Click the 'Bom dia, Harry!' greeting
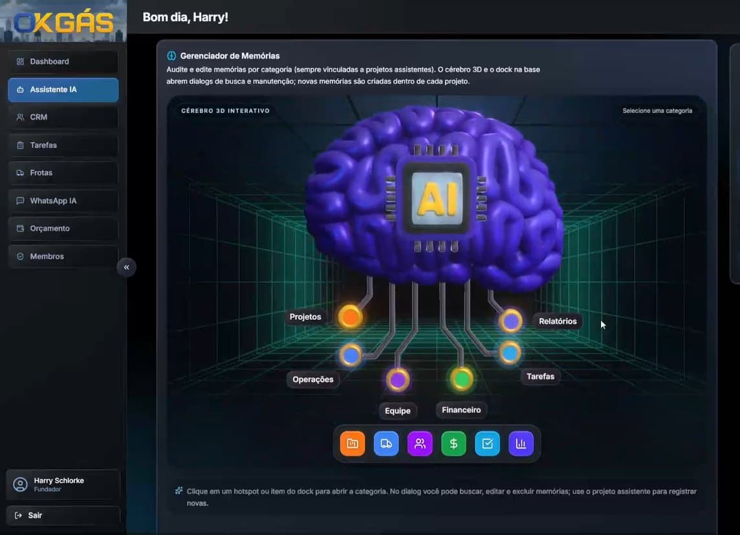This screenshot has width=740, height=535. pos(186,17)
